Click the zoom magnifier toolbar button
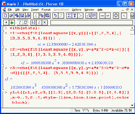 [124, 16]
